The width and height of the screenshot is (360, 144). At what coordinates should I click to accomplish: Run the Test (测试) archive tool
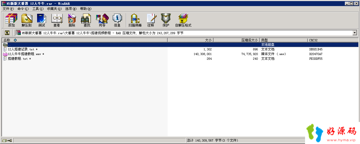click(41, 20)
